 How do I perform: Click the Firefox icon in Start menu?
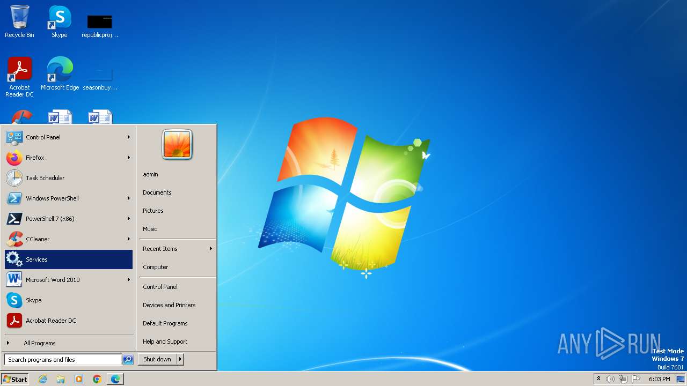coord(14,158)
